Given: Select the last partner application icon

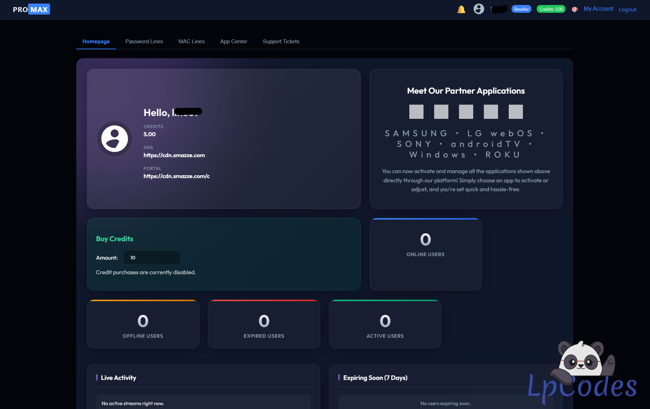Looking at the screenshot, I should coord(515,112).
